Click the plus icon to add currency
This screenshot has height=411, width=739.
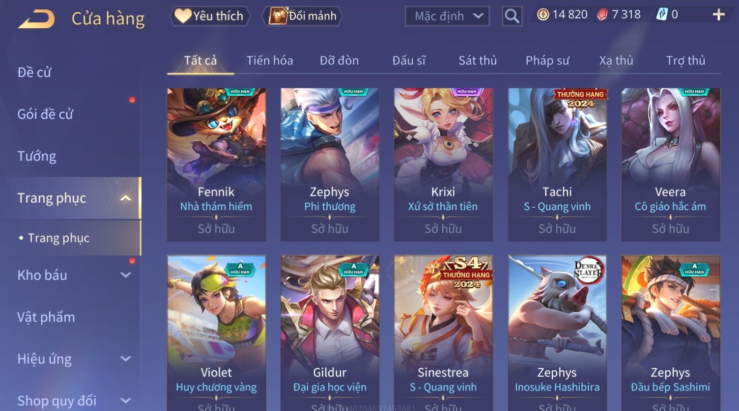[718, 15]
